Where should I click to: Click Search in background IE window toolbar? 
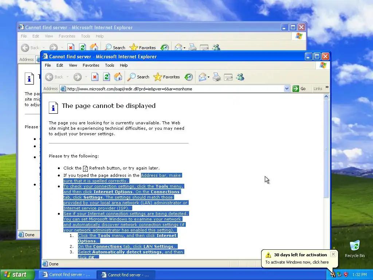click(x=115, y=47)
